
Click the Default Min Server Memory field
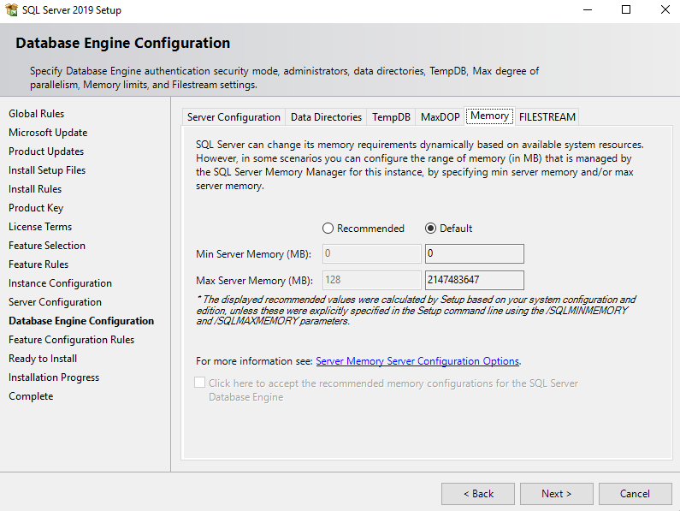coord(474,254)
